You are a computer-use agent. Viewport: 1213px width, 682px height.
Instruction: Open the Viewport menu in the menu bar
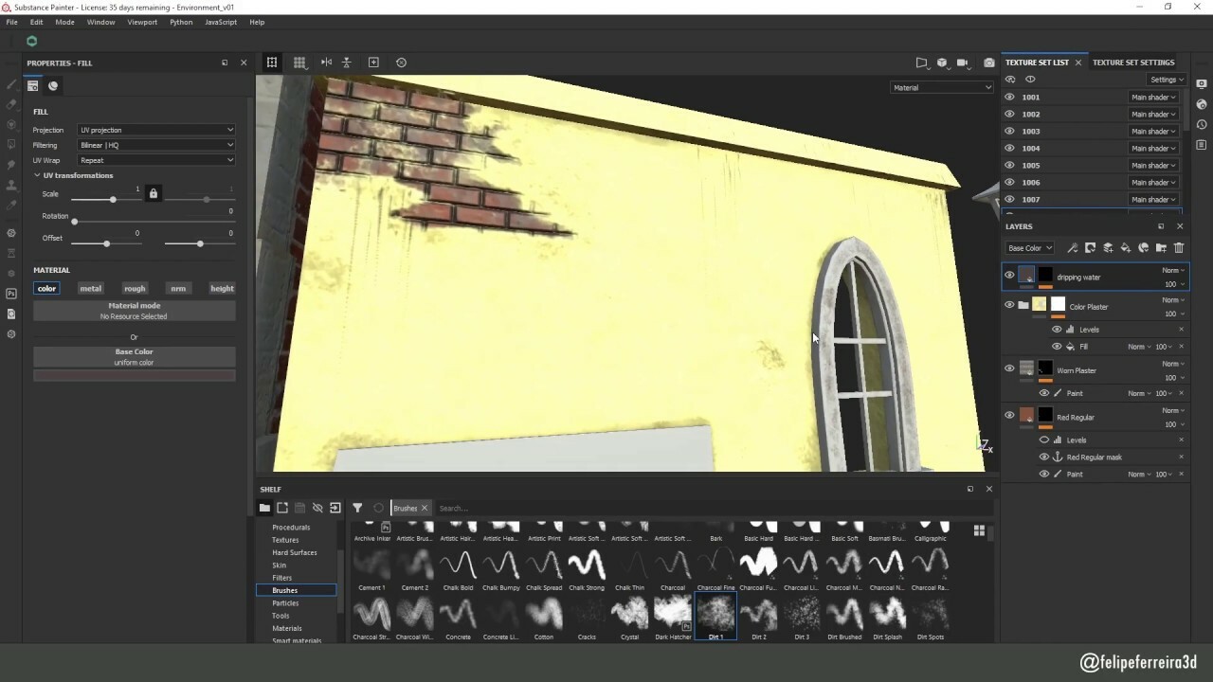[141, 22]
